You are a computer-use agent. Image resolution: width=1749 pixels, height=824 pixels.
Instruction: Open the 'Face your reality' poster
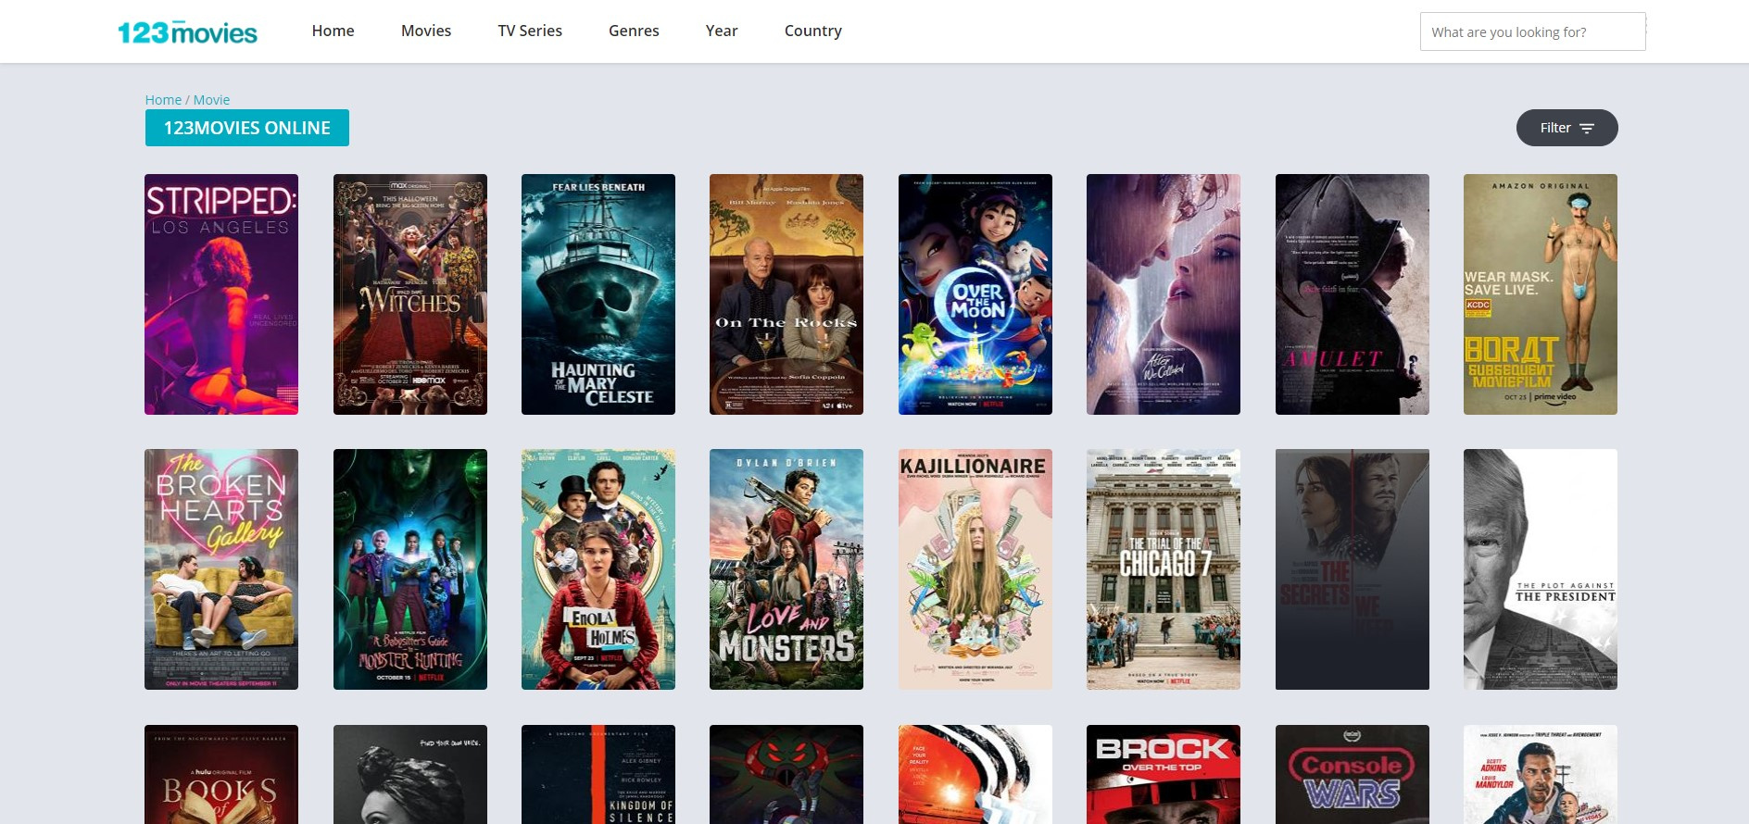(x=975, y=774)
